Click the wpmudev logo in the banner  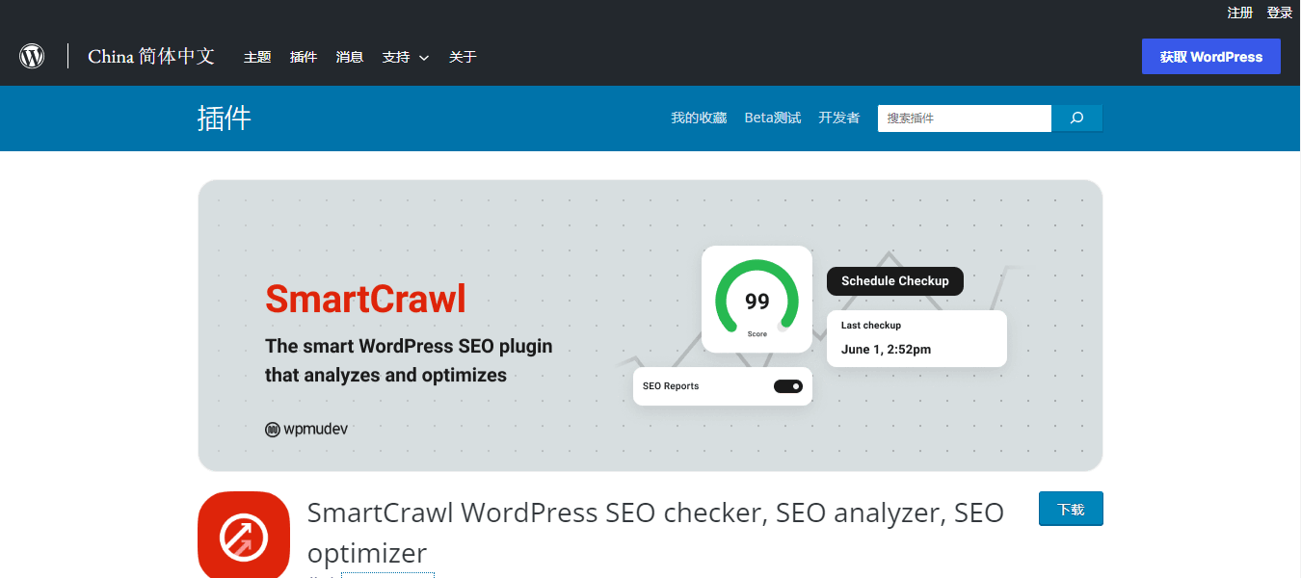(x=306, y=429)
